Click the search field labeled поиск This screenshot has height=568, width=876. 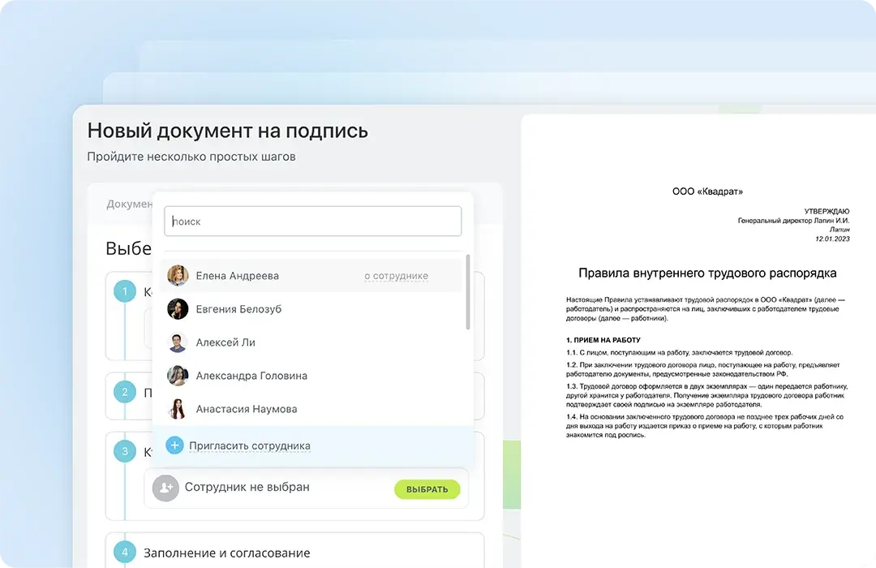pos(313,222)
